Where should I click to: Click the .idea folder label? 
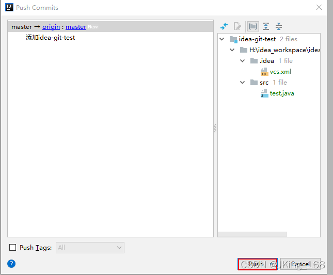pos(267,61)
